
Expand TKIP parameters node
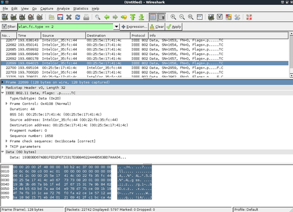pyautogui.click(x=6, y=146)
